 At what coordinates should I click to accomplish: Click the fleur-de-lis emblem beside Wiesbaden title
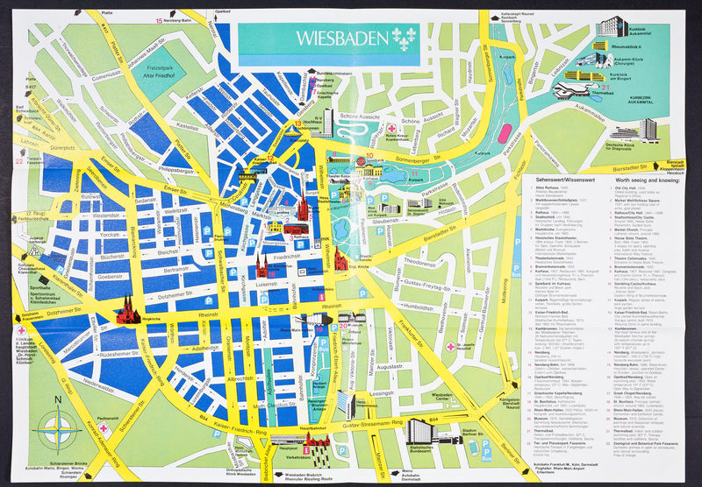pyautogui.click(x=404, y=37)
